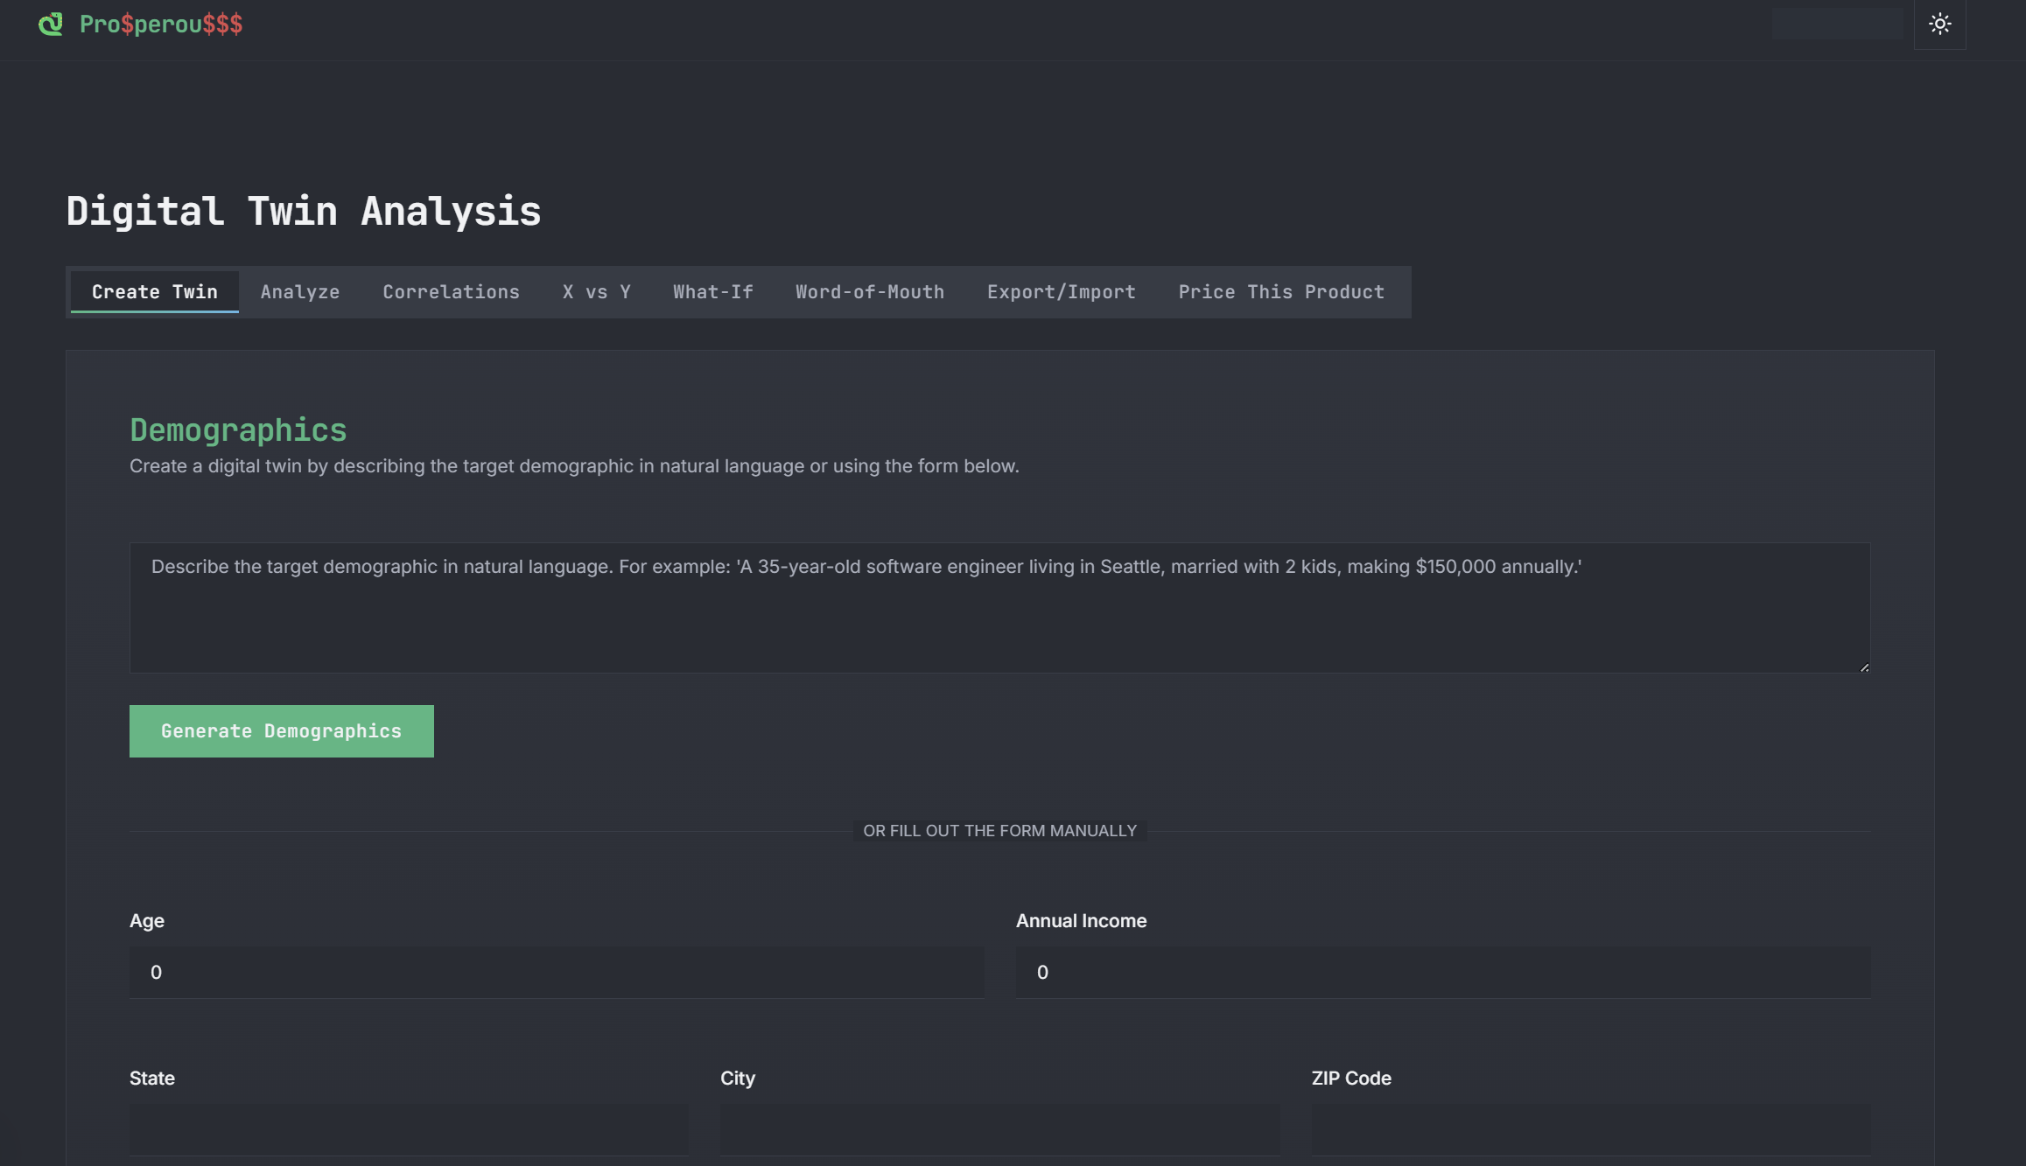This screenshot has height=1166, width=2026.
Task: Toggle light theme with sun icon
Action: [1939, 24]
